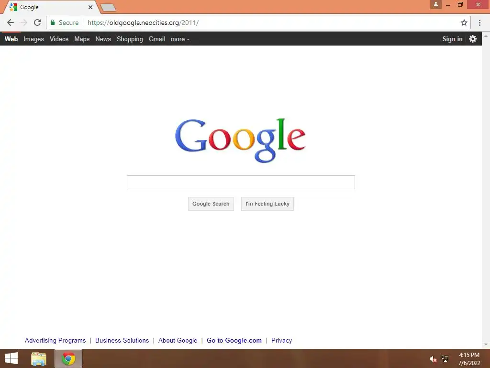Bookmark this page with the star icon

(x=464, y=23)
